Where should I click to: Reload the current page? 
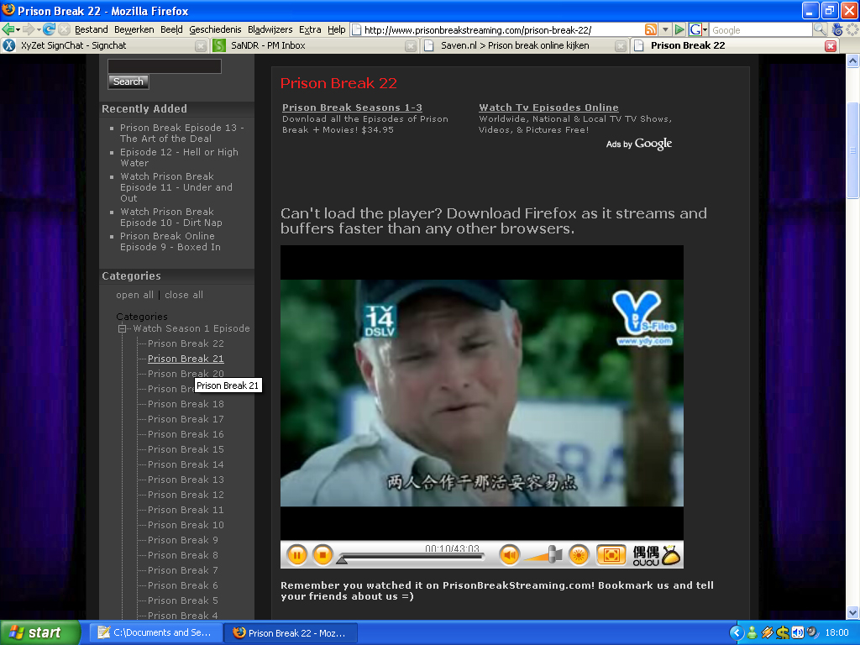[x=50, y=29]
